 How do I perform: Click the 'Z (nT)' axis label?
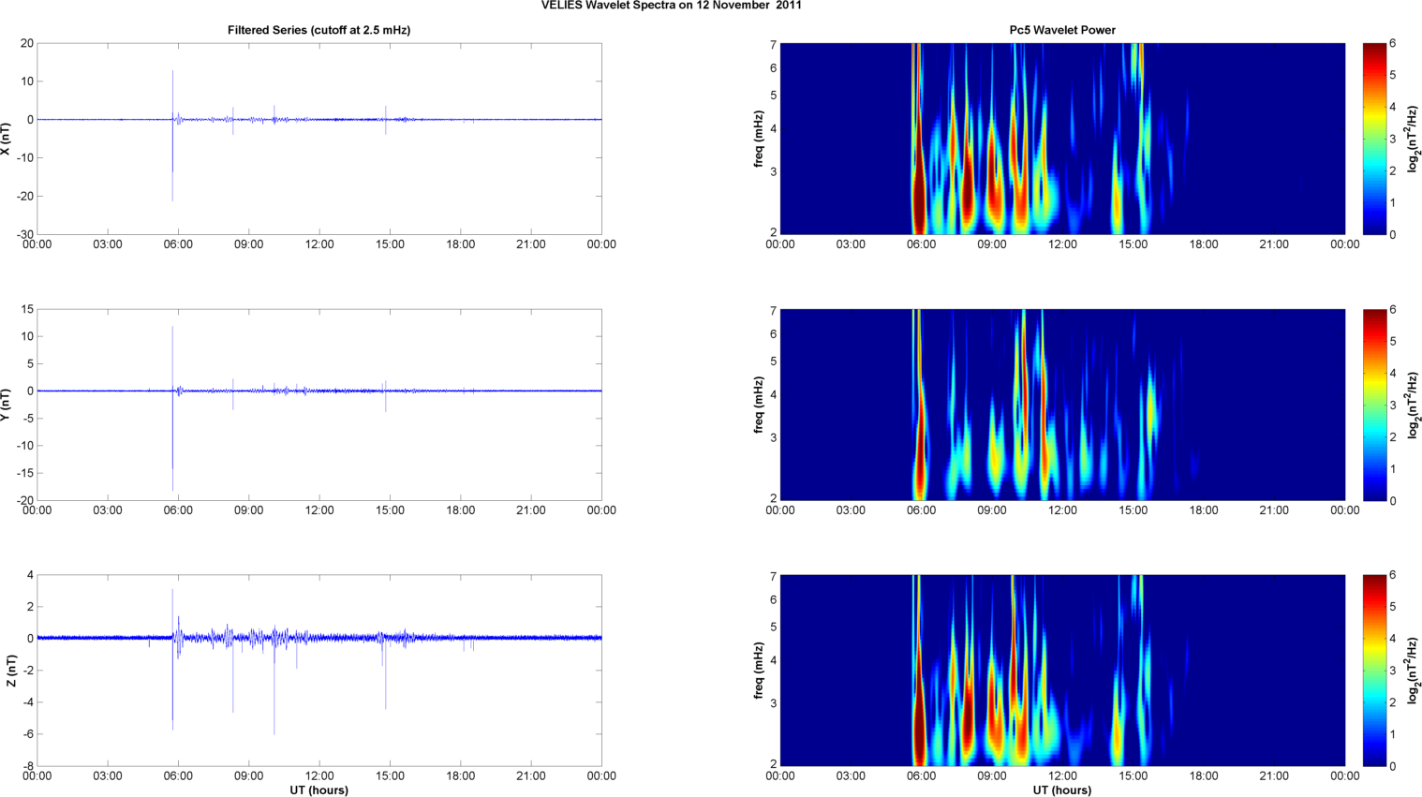(10, 671)
